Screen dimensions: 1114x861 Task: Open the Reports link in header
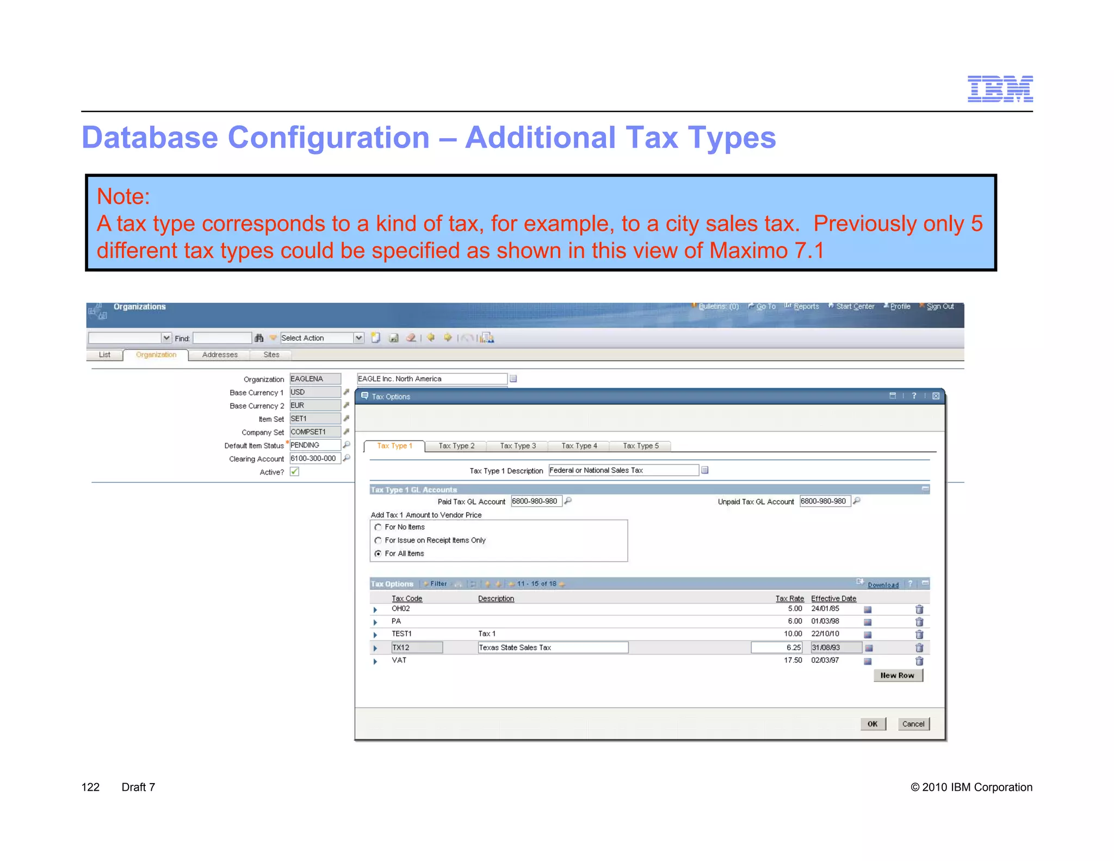coord(806,306)
